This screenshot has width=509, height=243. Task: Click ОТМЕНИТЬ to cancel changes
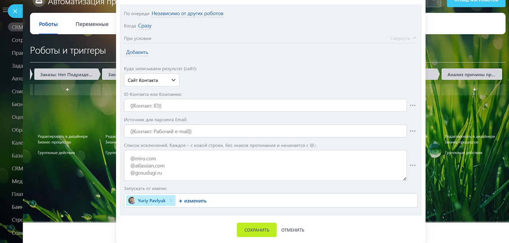point(292,230)
